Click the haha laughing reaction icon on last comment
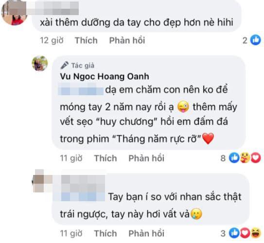Viewport: 264px width, 243px height. [256, 233]
